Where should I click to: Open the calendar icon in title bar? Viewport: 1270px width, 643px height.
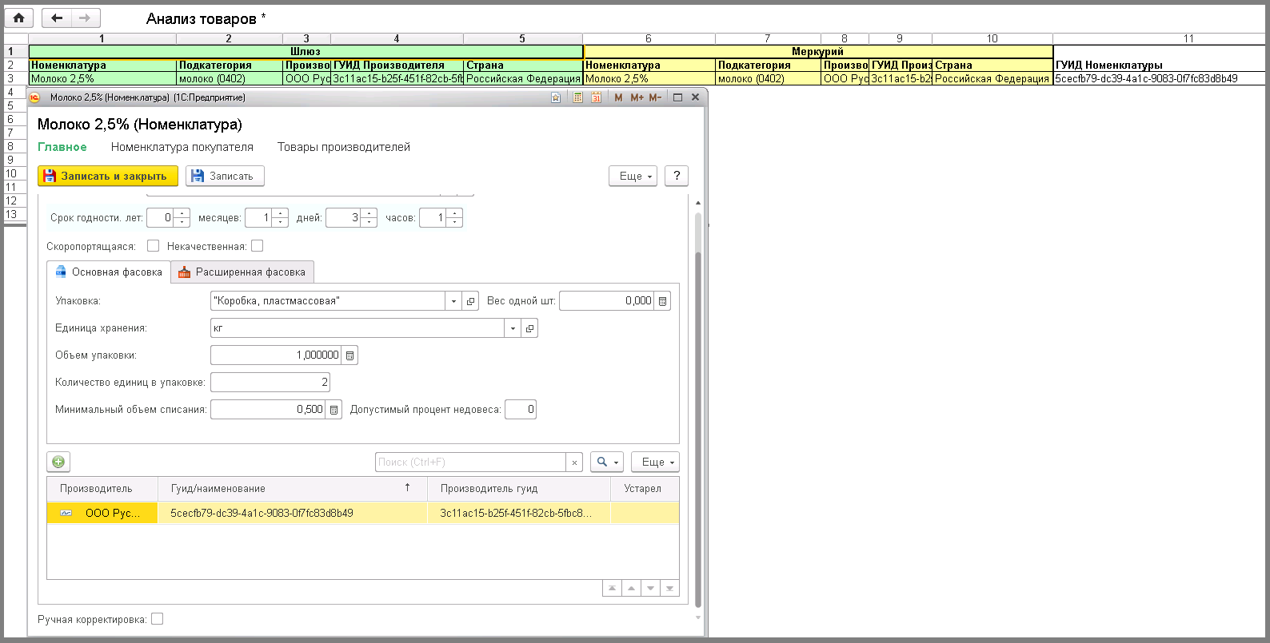click(596, 97)
